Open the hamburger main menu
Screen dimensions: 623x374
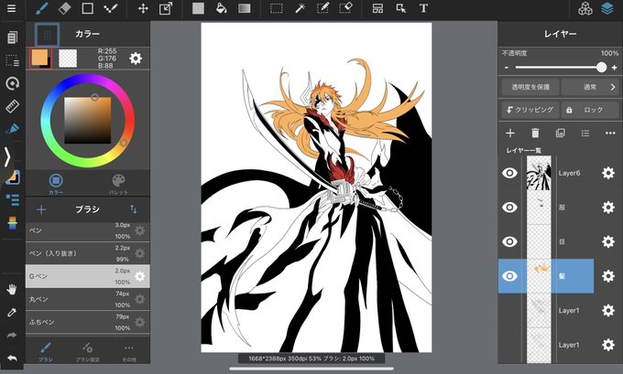tap(12, 8)
